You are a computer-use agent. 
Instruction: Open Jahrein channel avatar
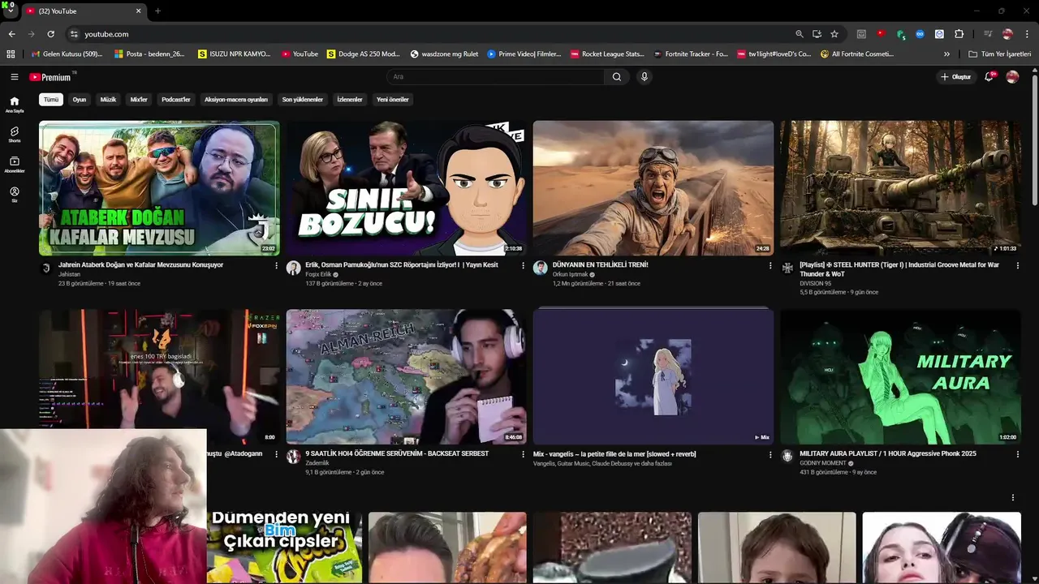coord(46,268)
